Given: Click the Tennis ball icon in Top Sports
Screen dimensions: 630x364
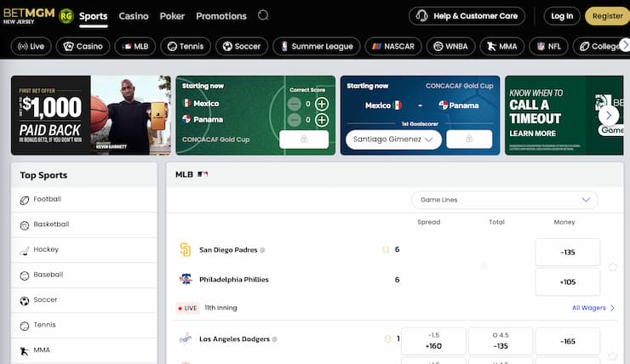Looking at the screenshot, I should [x=25, y=326].
